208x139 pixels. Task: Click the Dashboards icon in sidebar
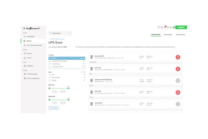point(25,36)
